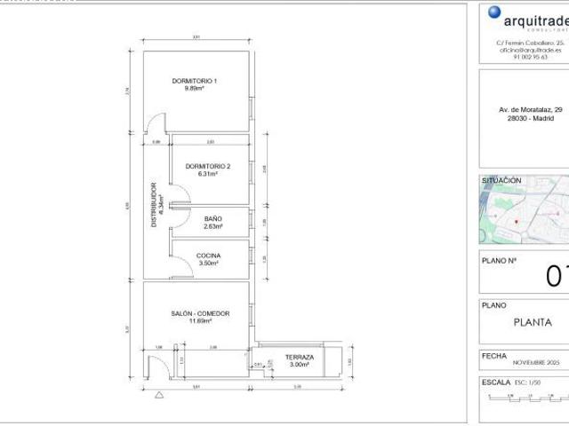The width and height of the screenshot is (569, 426).
Task: Select the Salón - Comedor room label
Action: pyautogui.click(x=201, y=317)
